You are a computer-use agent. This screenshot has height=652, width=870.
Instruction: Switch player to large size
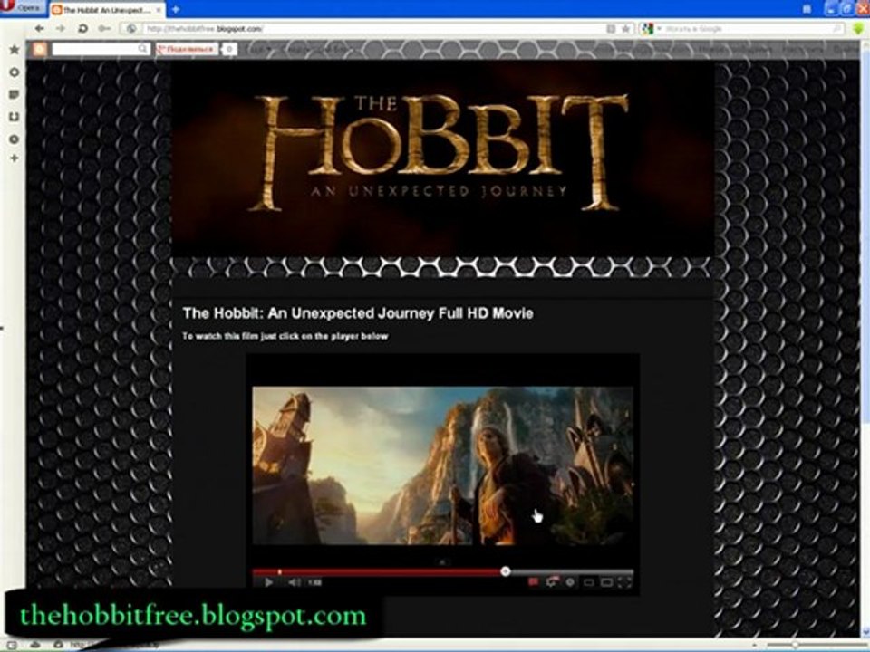[606, 582]
